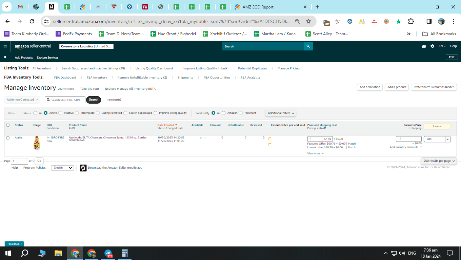View site information icon in address bar
This screenshot has height=260, width=461.
pos(46,21)
